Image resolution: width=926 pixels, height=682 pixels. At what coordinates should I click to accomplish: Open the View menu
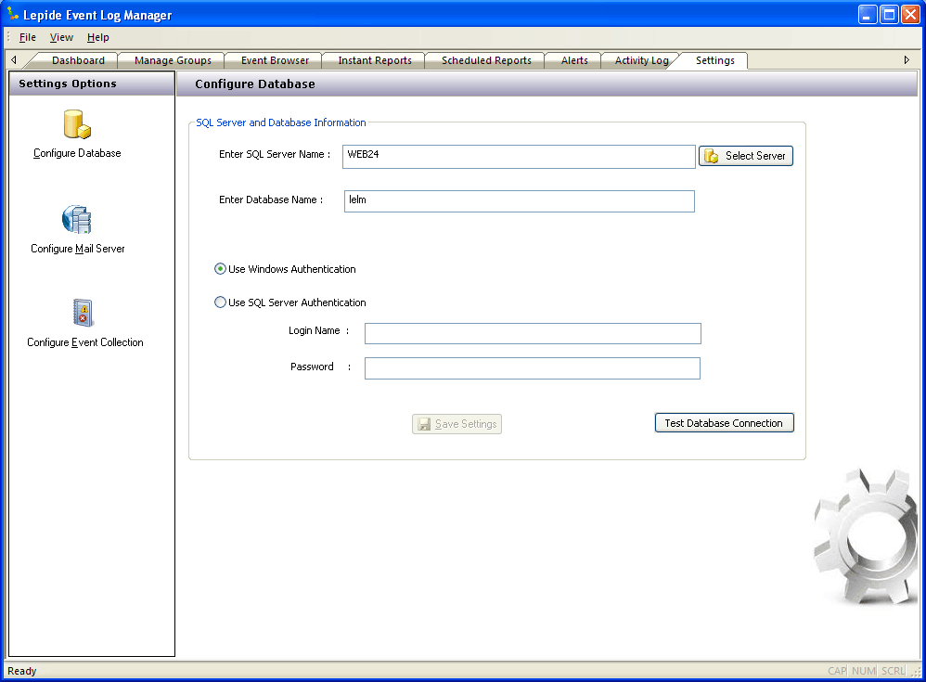pyautogui.click(x=61, y=37)
